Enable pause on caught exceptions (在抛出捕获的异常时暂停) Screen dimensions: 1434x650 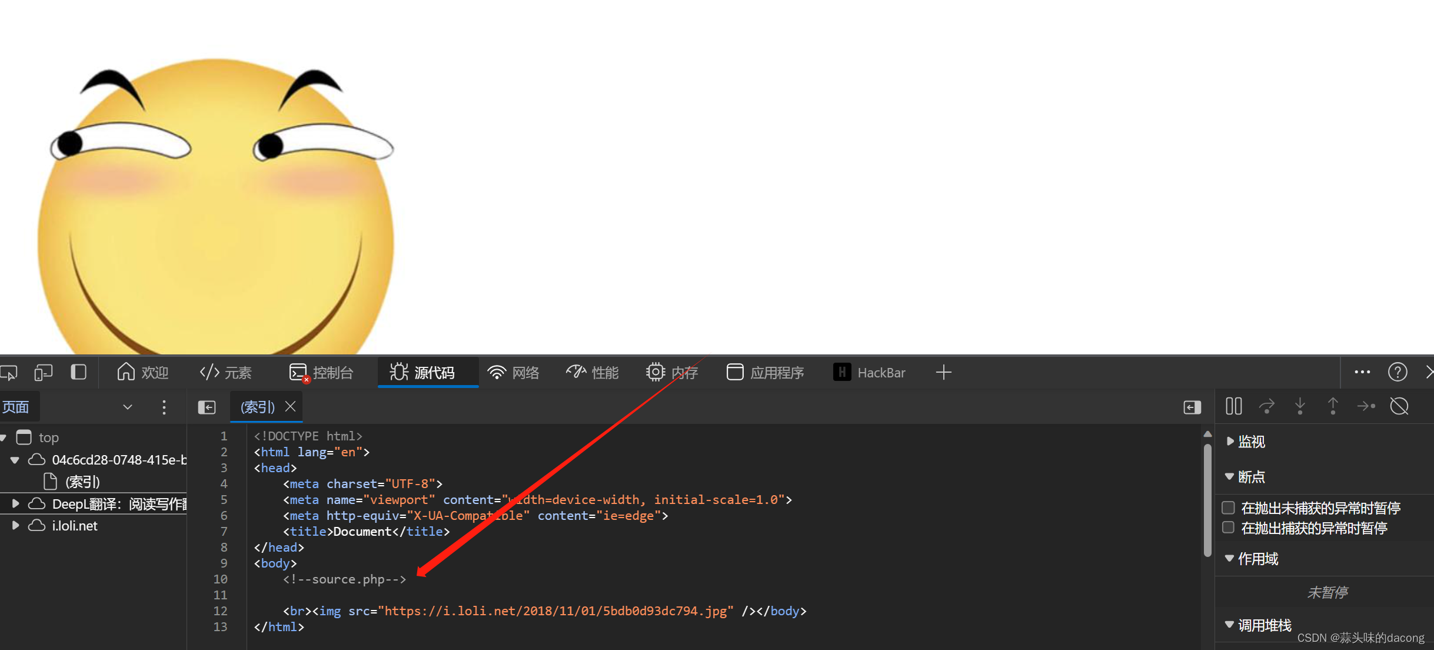1228,528
